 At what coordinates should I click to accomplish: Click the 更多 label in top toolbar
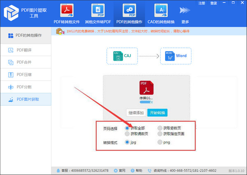point(185,22)
